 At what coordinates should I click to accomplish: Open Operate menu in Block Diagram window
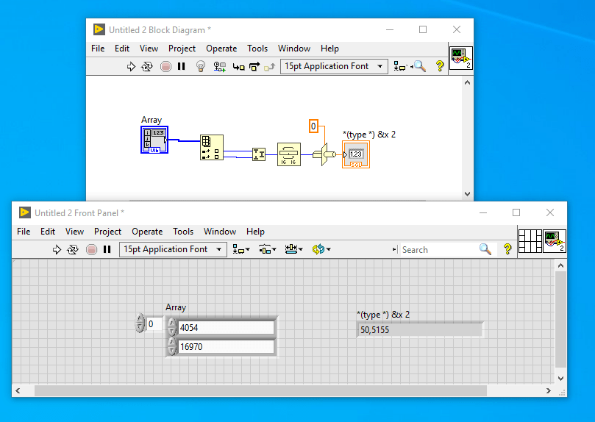tap(221, 49)
